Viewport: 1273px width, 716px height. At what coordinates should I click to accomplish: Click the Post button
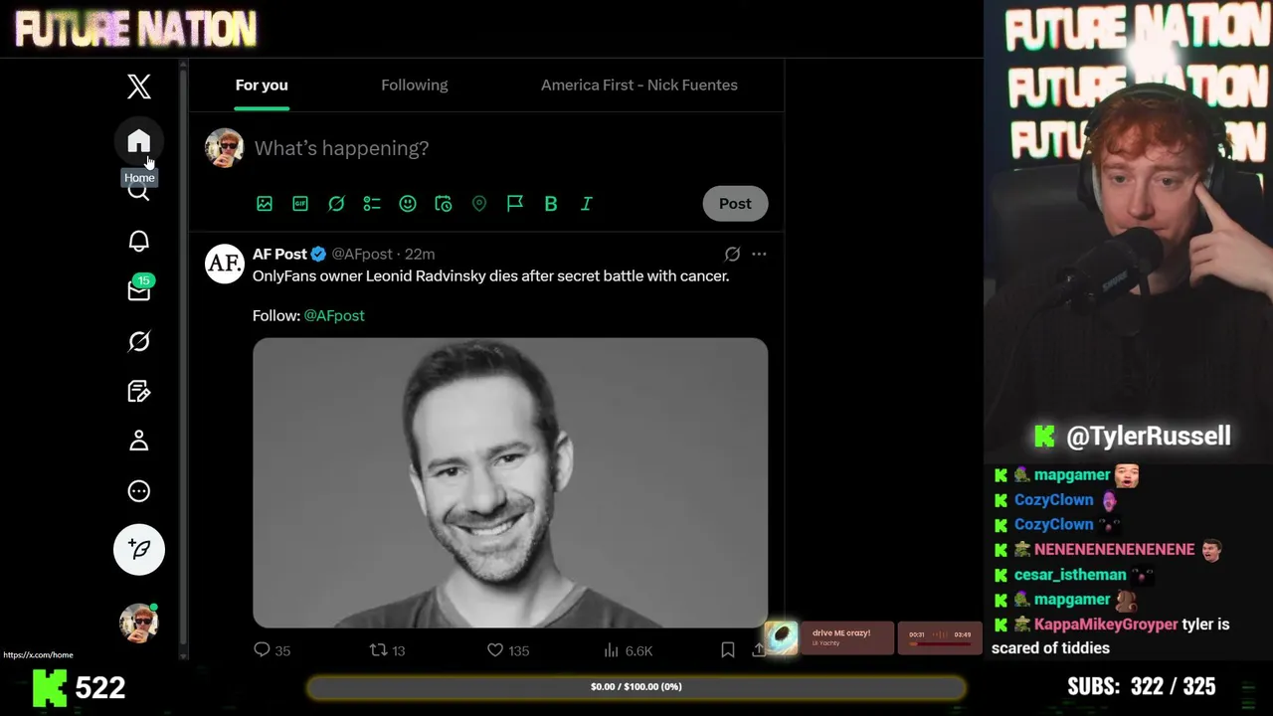(735, 203)
